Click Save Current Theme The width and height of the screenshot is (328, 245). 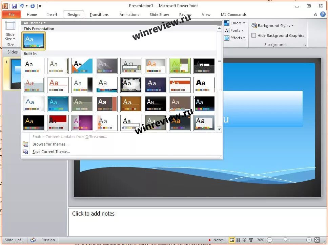pos(51,152)
